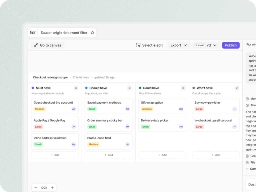Add a card to Won't have column
This screenshot has height=192, width=256.
216,155
